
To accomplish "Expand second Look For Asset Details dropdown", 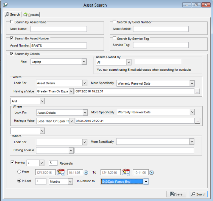I will click(85, 112).
